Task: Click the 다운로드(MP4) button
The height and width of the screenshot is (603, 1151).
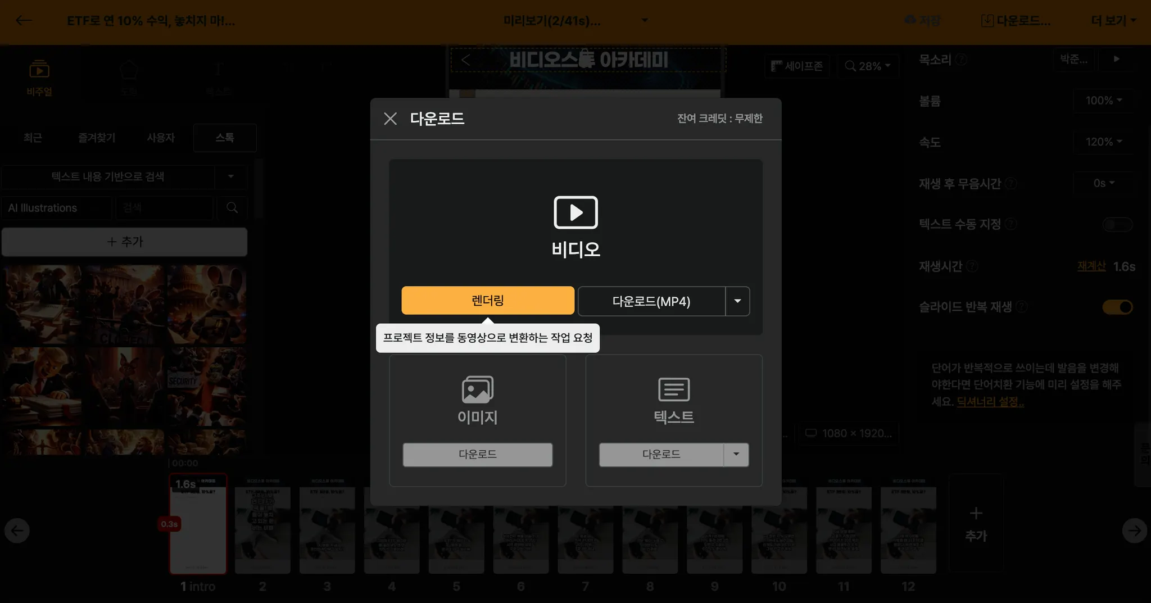Action: tap(651, 302)
